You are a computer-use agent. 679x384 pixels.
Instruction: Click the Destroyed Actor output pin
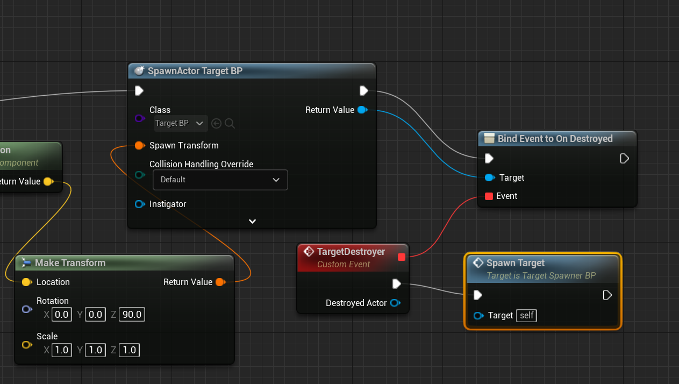(395, 303)
